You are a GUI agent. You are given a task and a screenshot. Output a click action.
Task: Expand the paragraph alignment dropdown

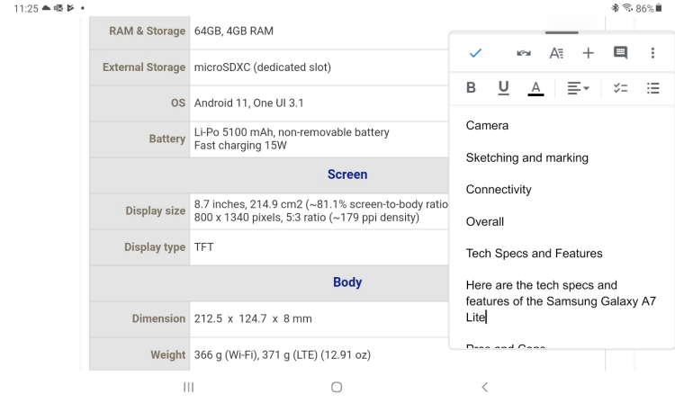click(x=578, y=88)
